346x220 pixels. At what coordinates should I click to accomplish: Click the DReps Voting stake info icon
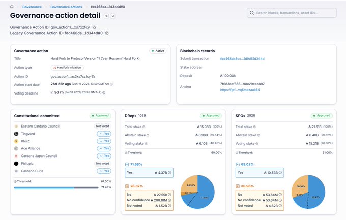[x=146, y=144]
